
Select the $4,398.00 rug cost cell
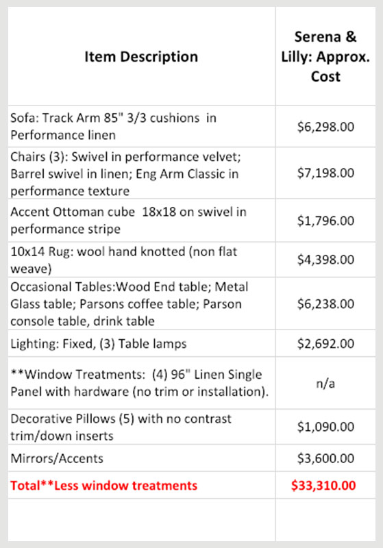(325, 260)
